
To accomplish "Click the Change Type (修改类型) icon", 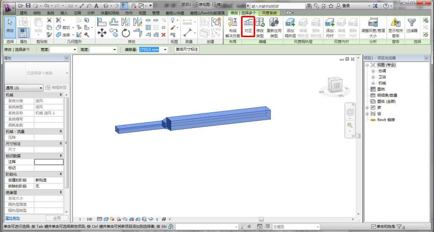I will coord(260,27).
